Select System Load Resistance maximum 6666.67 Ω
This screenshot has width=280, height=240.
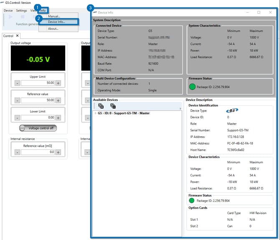(x=256, y=57)
